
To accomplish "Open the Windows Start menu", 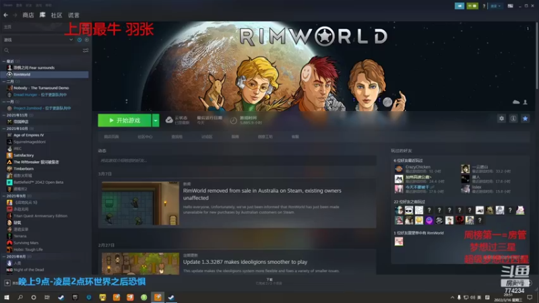I will pyautogui.click(x=7, y=297).
